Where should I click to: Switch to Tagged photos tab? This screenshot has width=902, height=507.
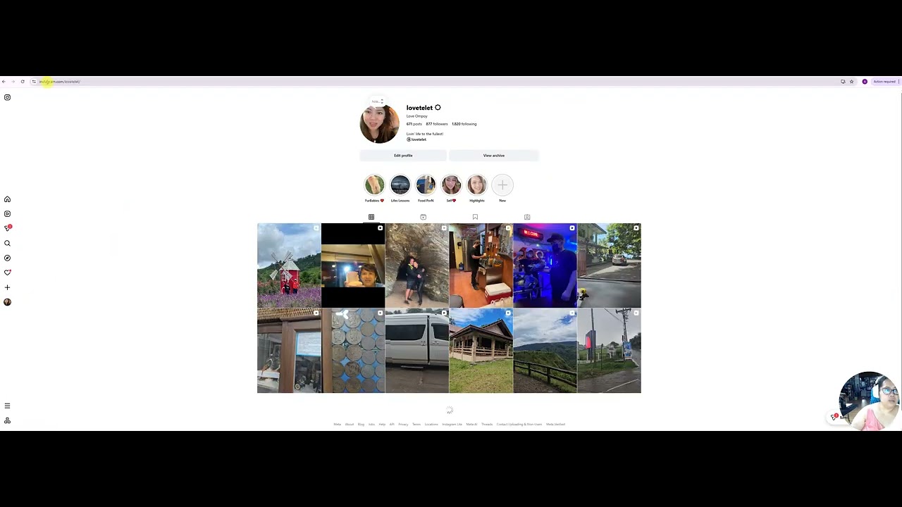click(527, 217)
